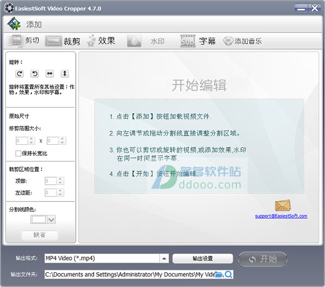
Task: Open output folder with magnifier icon
Action: [229, 275]
